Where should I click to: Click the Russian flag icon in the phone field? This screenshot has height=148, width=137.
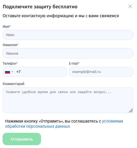click(7, 72)
